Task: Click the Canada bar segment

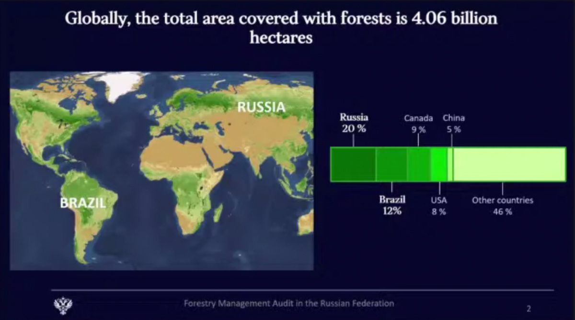Action: tap(419, 165)
